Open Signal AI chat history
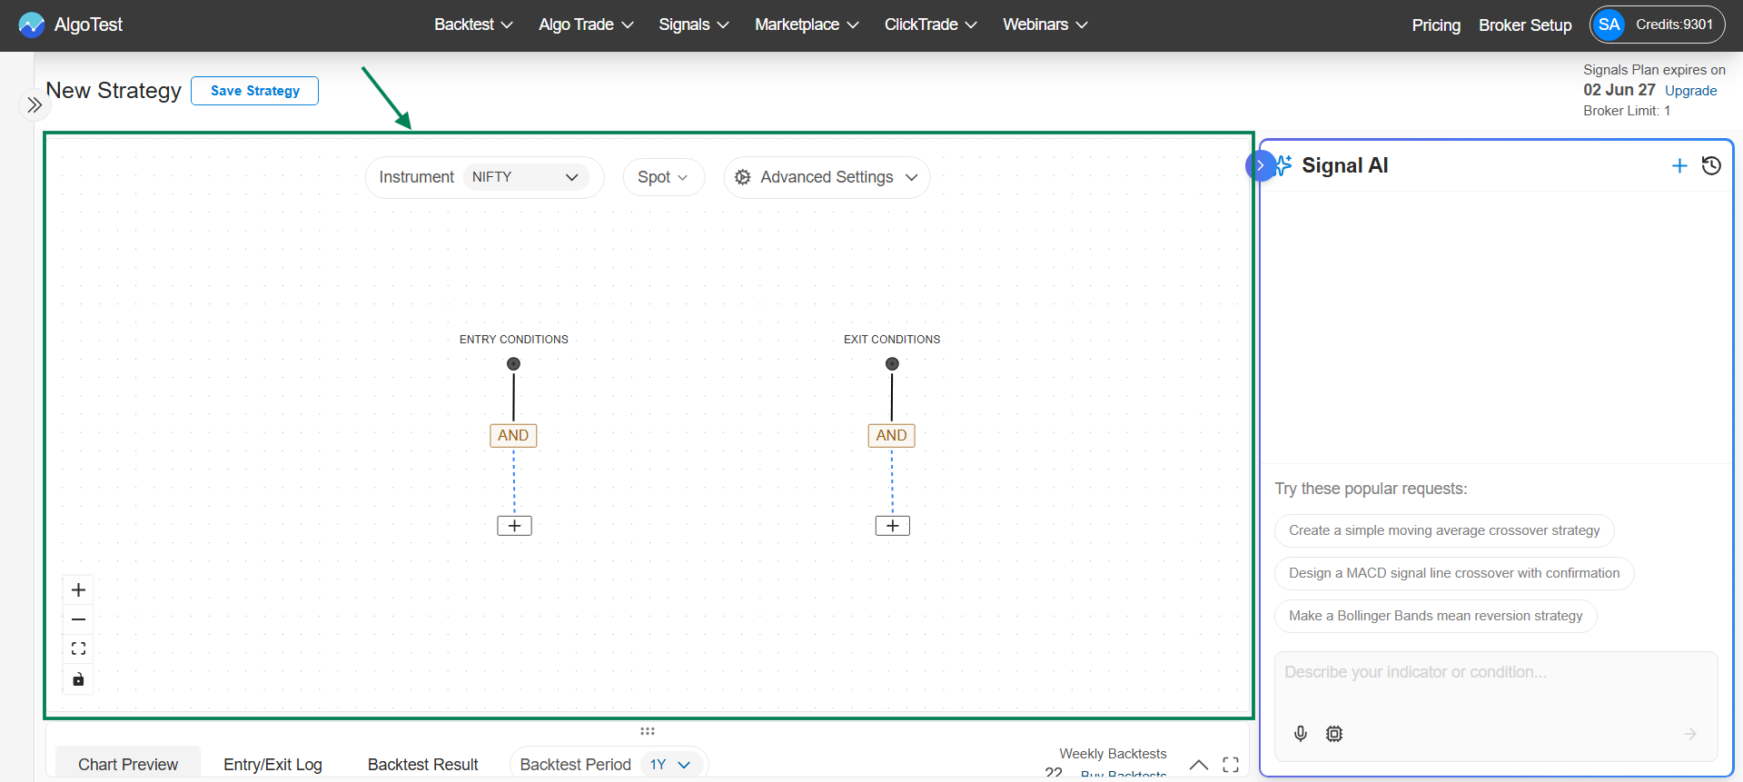Viewport: 1743px width, 782px height. (1711, 165)
